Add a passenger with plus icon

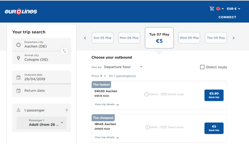tap(67, 110)
